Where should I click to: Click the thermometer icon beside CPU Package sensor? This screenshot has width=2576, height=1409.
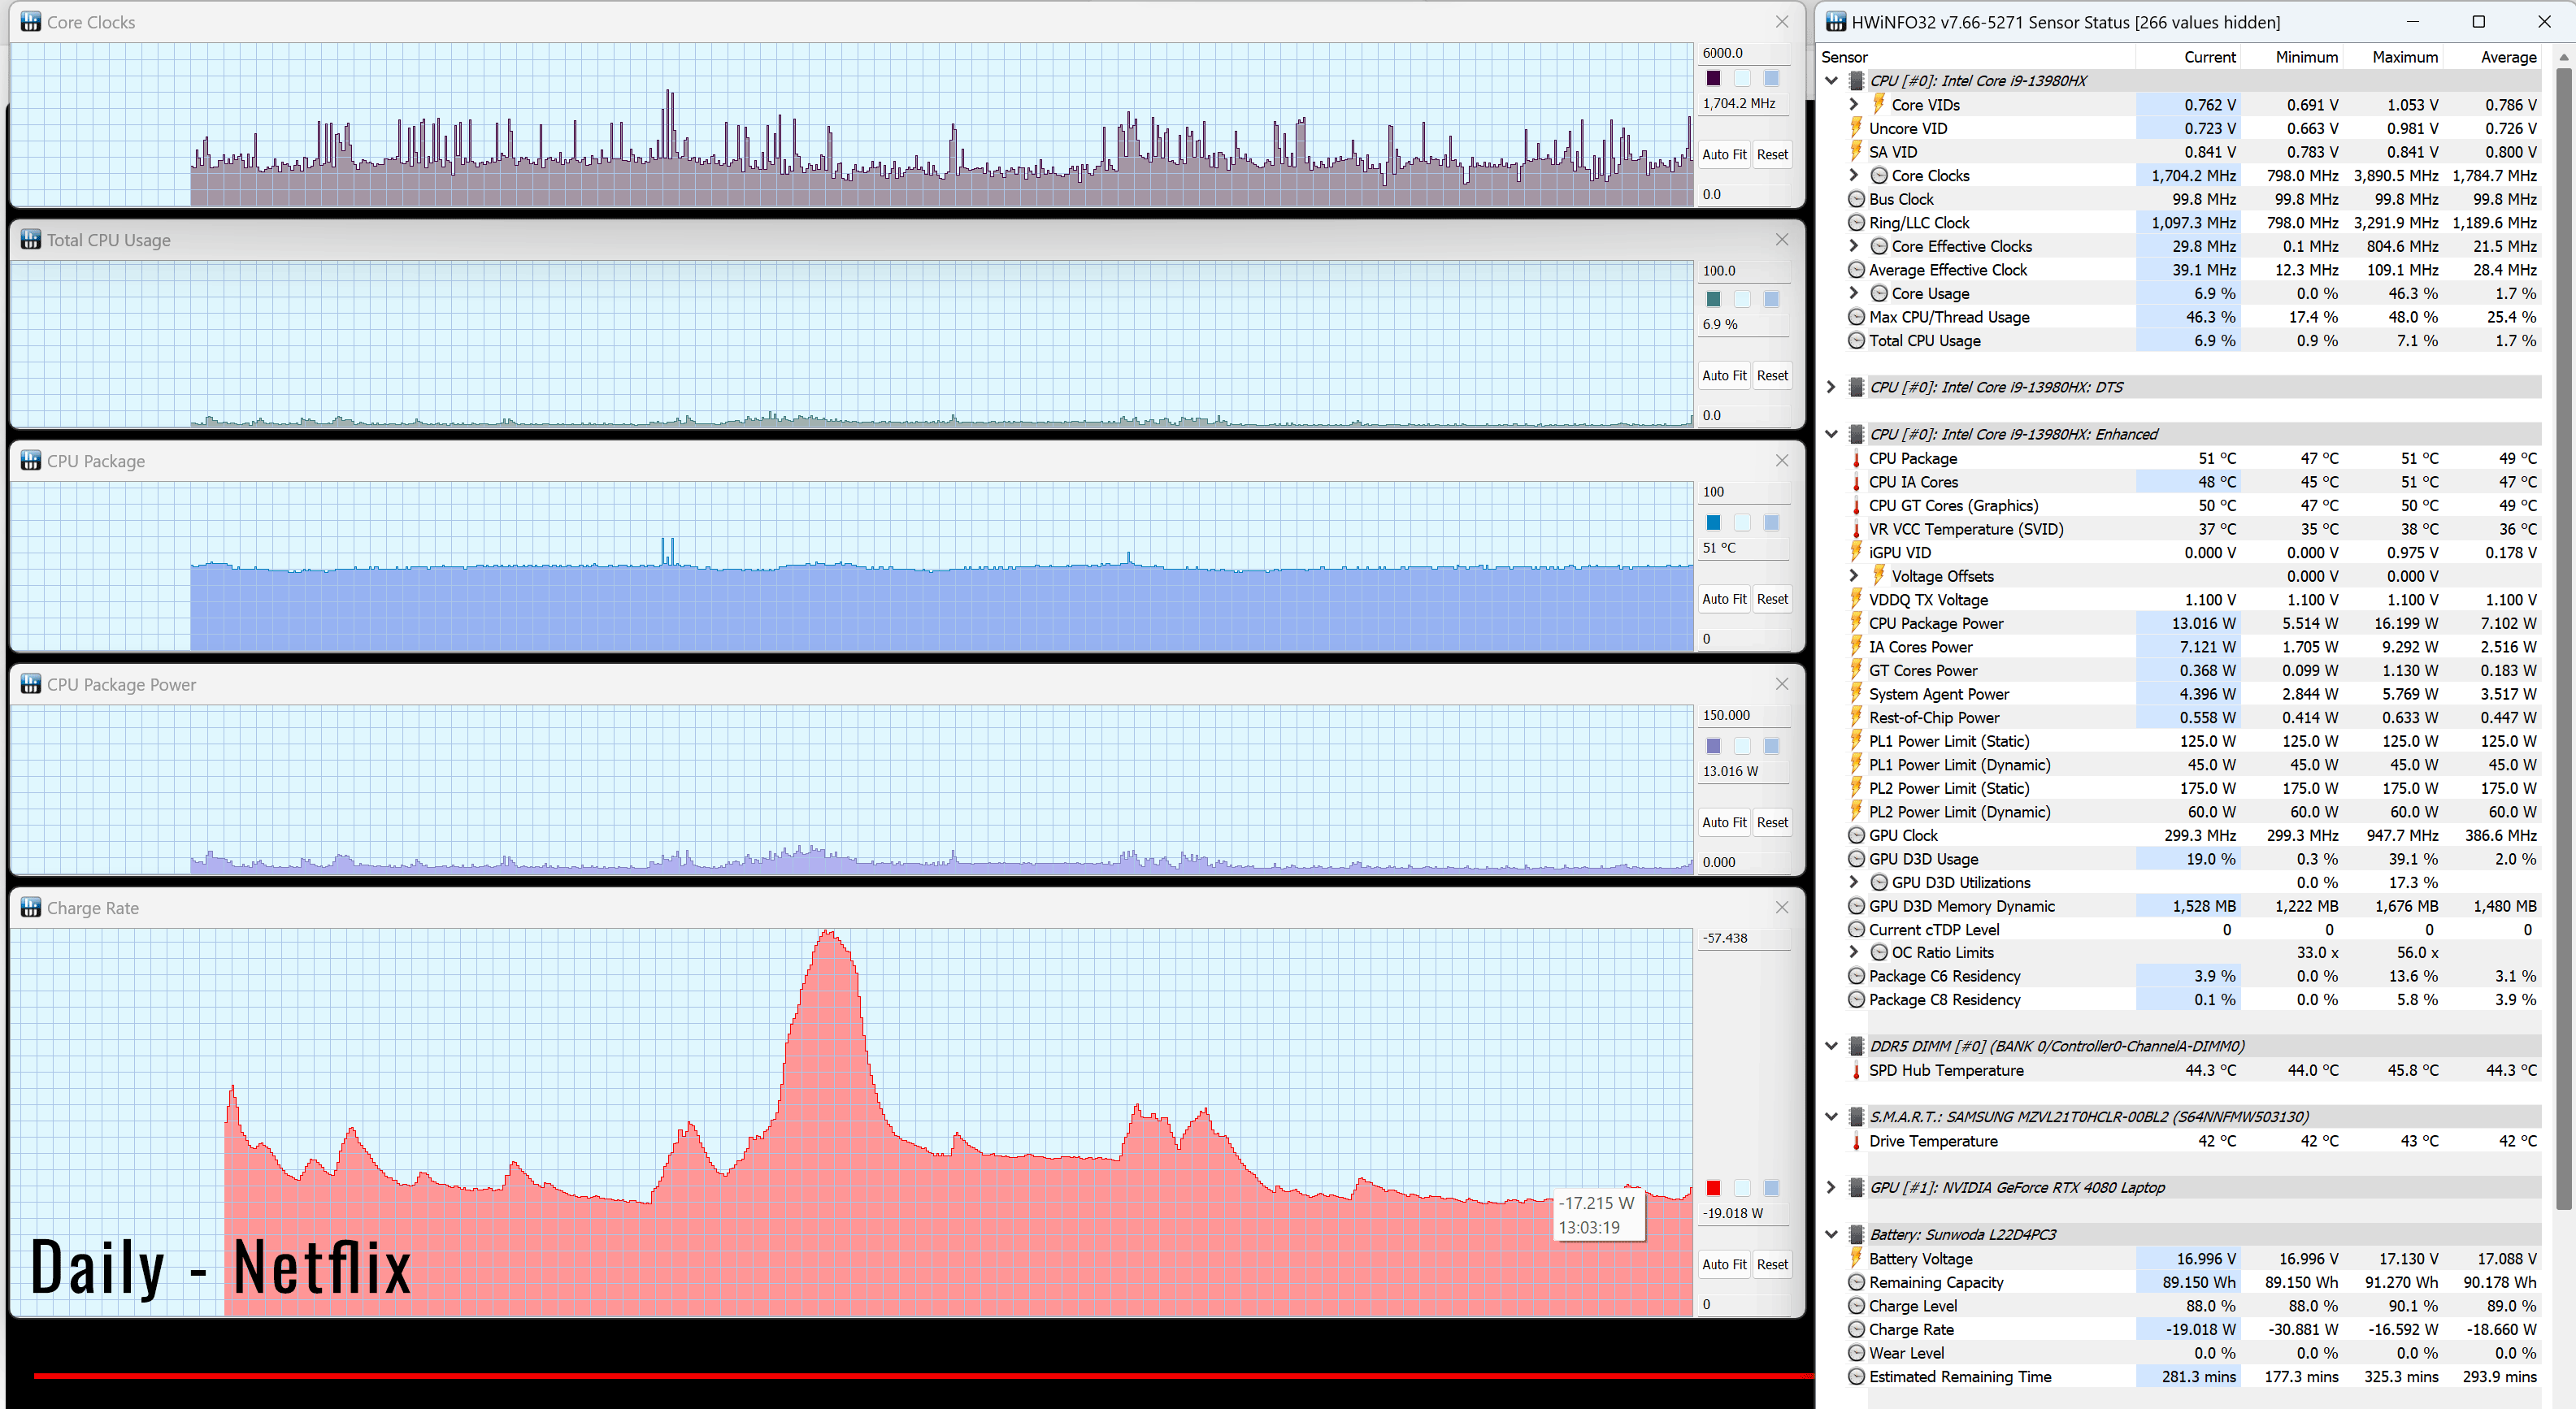pyautogui.click(x=1856, y=458)
